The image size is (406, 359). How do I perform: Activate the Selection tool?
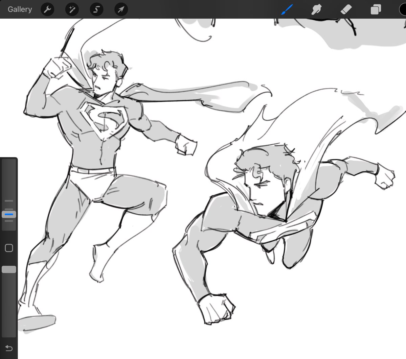[96, 9]
